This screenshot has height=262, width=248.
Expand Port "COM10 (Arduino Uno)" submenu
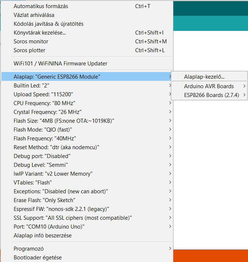pyautogui.click(x=49, y=227)
